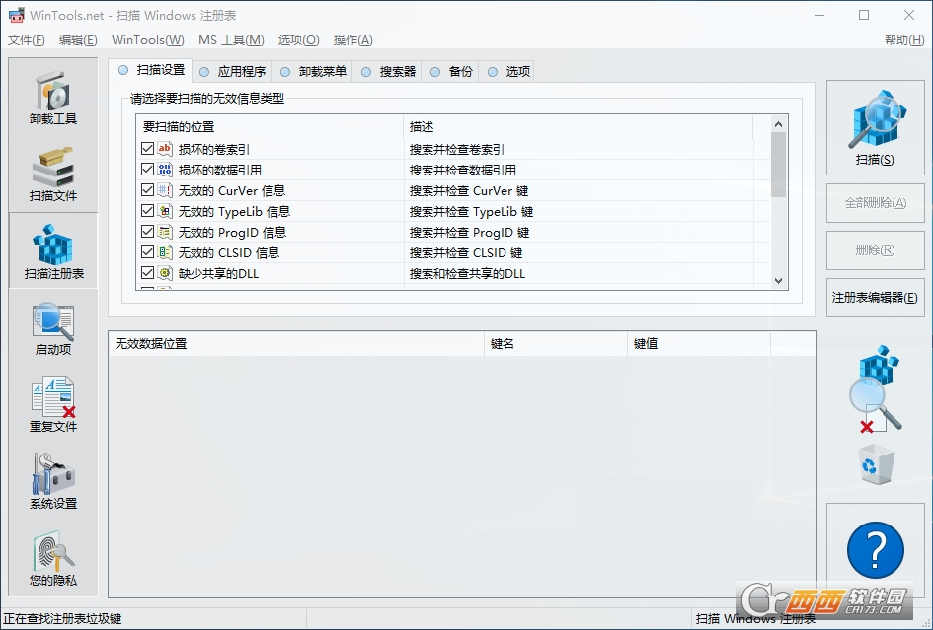Click description 搜索和检查共享的DLL
The image size is (933, 630).
pos(467,274)
